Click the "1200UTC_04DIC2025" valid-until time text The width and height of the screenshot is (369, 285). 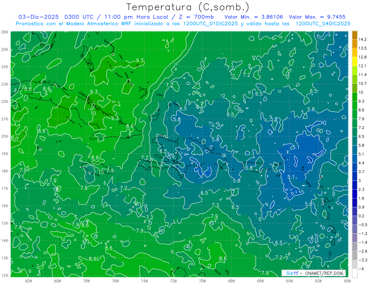(323, 24)
